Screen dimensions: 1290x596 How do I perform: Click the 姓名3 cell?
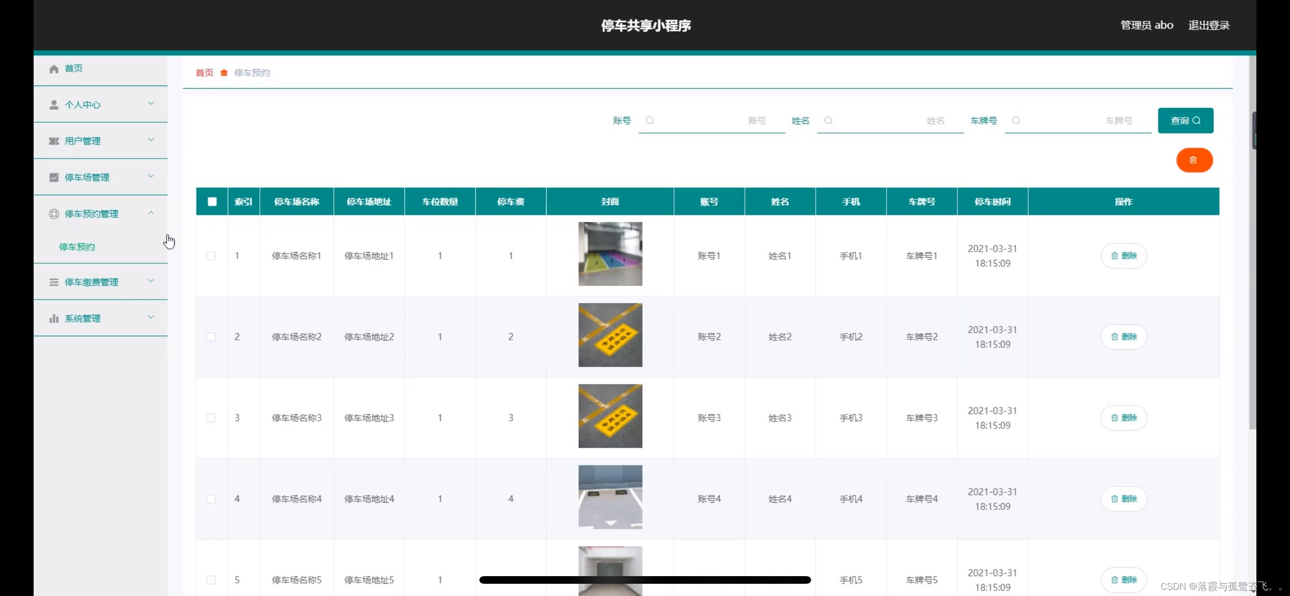click(x=780, y=418)
